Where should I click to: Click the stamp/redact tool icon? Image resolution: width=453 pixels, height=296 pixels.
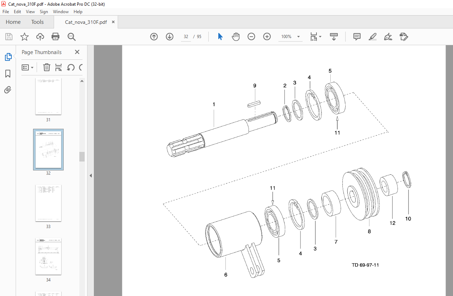click(404, 37)
